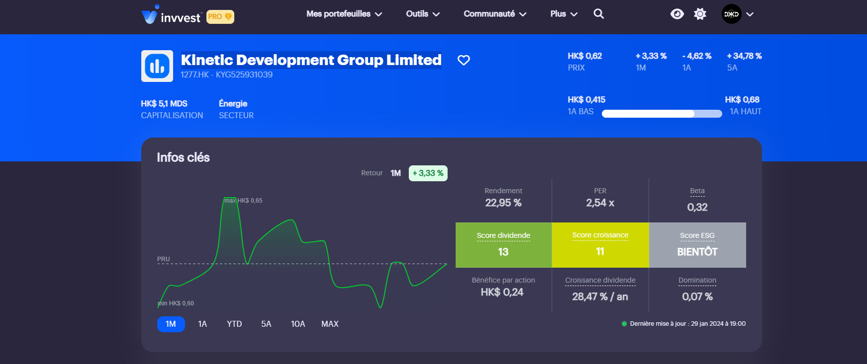867x364 pixels.
Task: Click the HK$ 5,1 MDS capitalisation value
Action: pos(164,103)
